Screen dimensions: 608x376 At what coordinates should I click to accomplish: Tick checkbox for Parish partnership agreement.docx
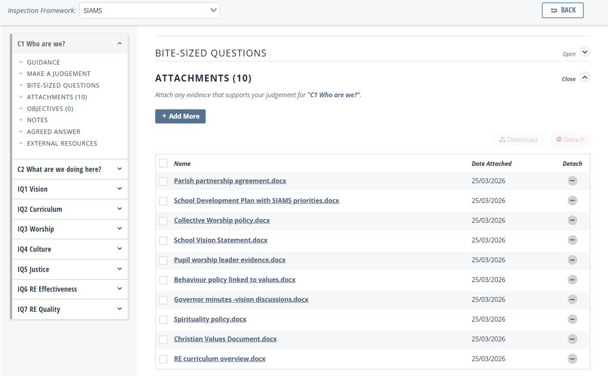[163, 181]
